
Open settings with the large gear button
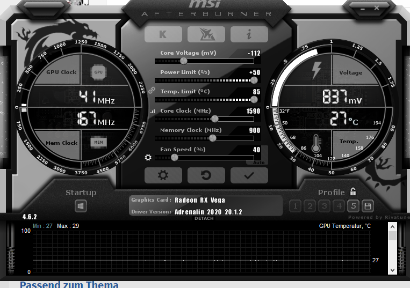(163, 175)
